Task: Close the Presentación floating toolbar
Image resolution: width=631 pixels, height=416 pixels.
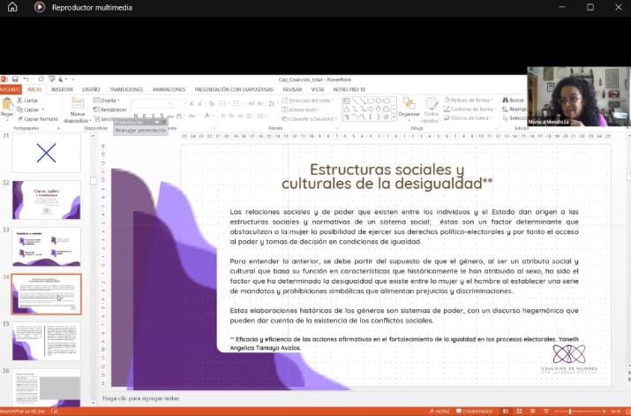Action: [164, 122]
